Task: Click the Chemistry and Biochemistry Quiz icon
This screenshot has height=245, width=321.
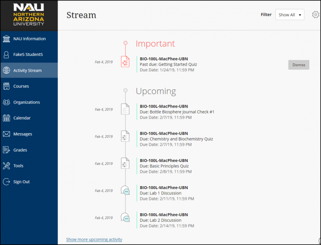Action: click(125, 136)
